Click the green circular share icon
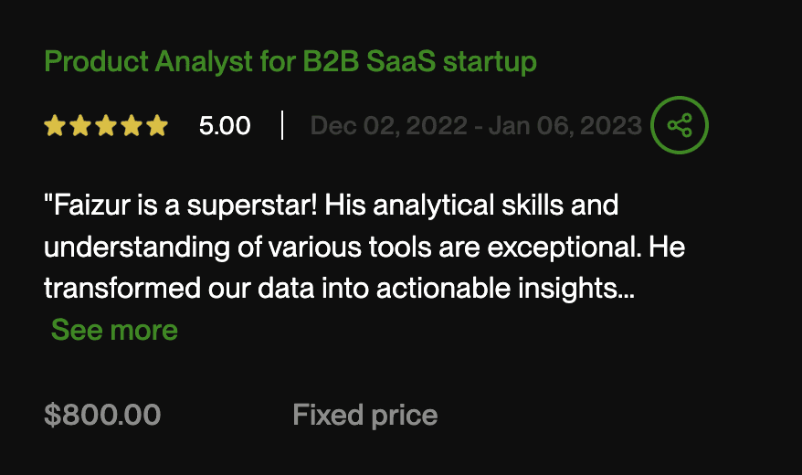The width and height of the screenshot is (802, 475). click(680, 125)
